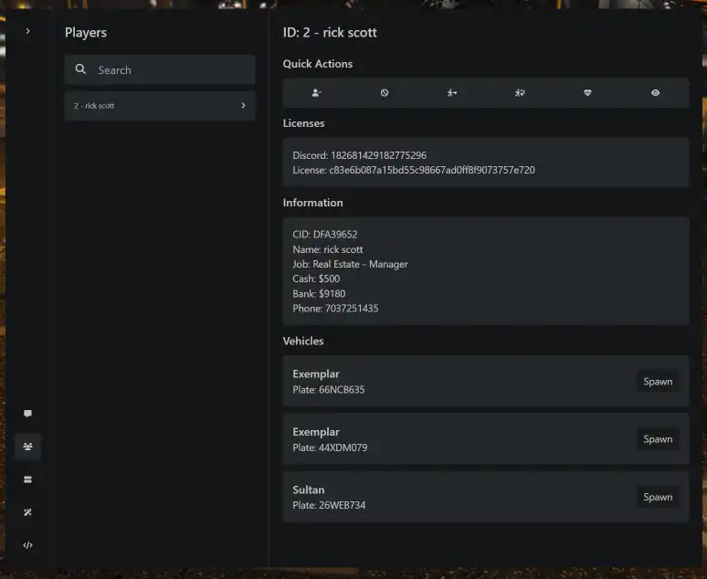This screenshot has height=579, width=707.
Task: Open the chat bubble sidebar icon
Action: [28, 414]
